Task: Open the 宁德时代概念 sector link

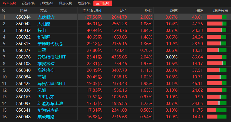Action: click(x=50, y=44)
